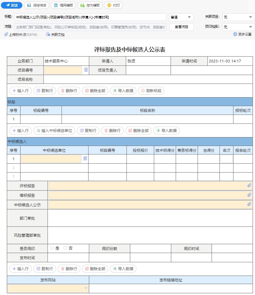Click 导入数据 above 中标候选人 table
The image size is (255, 295).
(167, 131)
